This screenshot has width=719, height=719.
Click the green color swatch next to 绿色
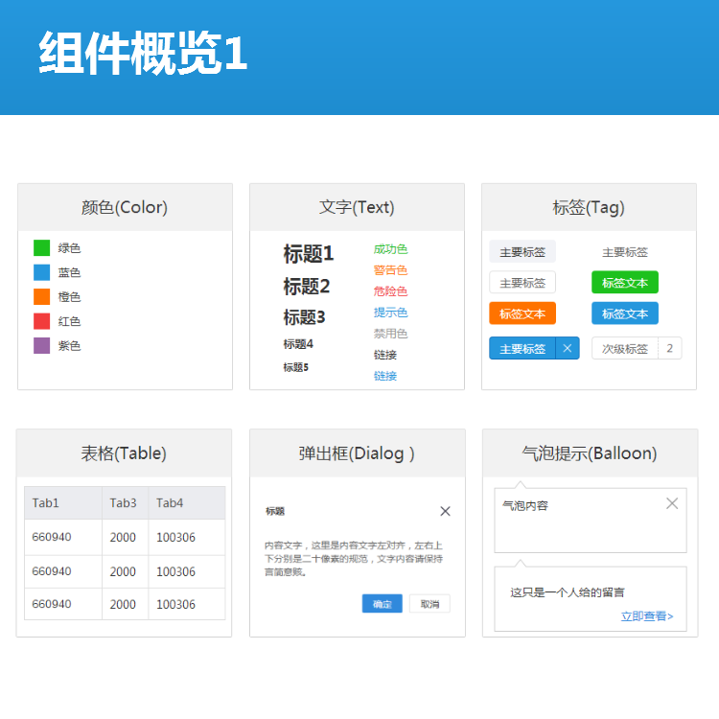[42, 247]
